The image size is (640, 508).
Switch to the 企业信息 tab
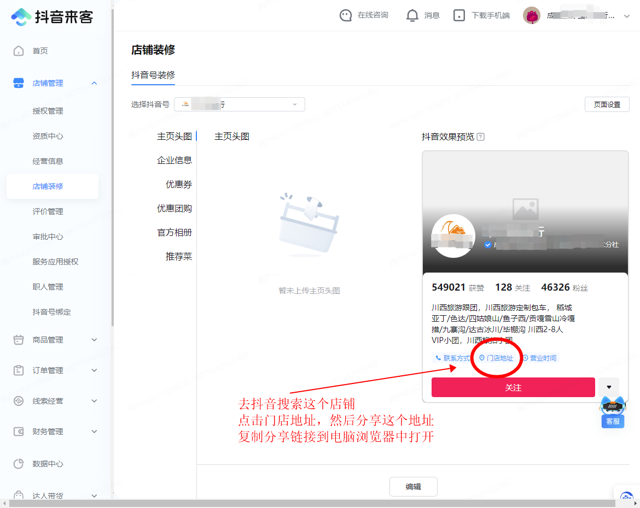(x=174, y=161)
